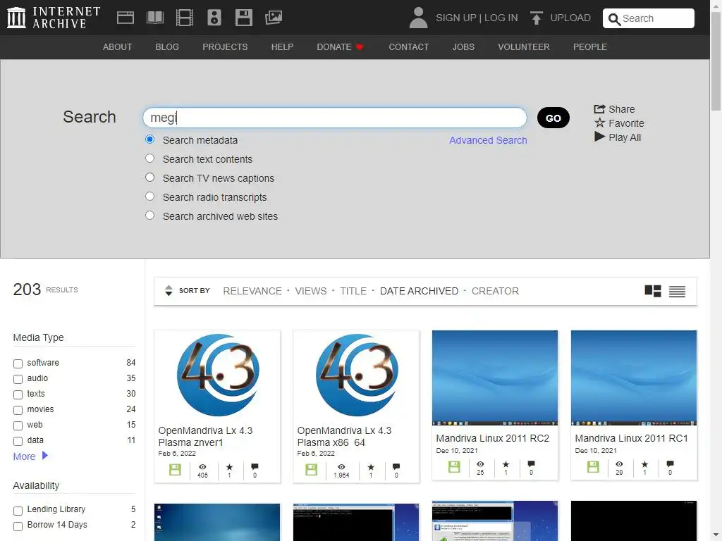Screen dimensions: 722x541
Task: Select Search TV news captions option
Action: point(149,177)
